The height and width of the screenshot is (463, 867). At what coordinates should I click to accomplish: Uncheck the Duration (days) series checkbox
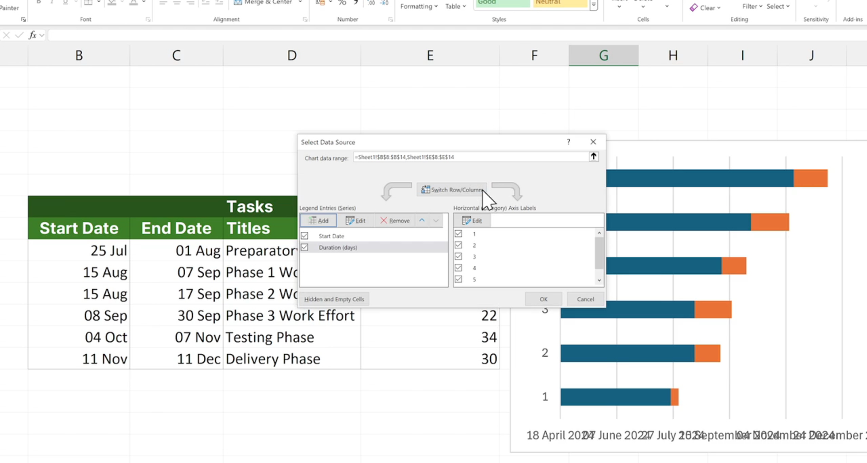coord(305,247)
